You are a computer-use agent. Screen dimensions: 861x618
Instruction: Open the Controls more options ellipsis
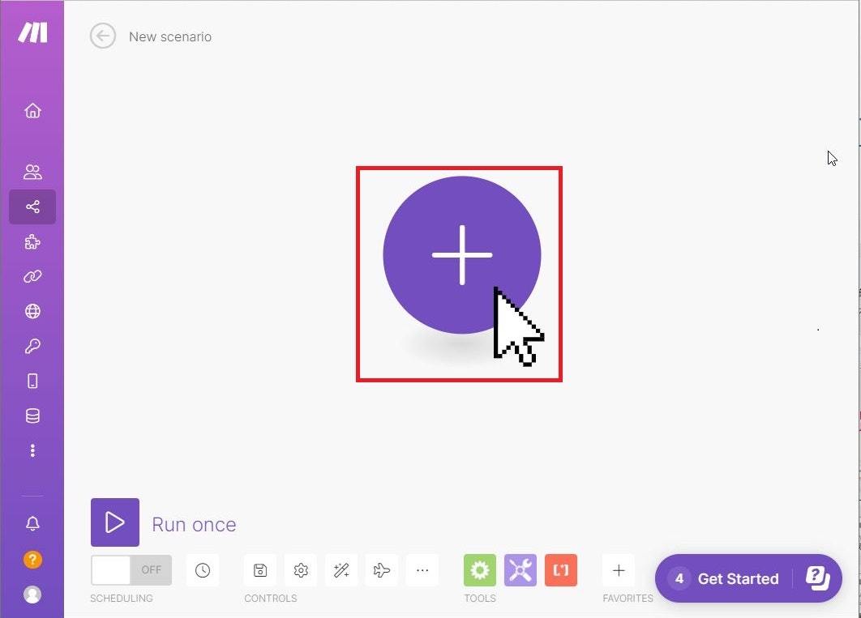click(x=422, y=570)
